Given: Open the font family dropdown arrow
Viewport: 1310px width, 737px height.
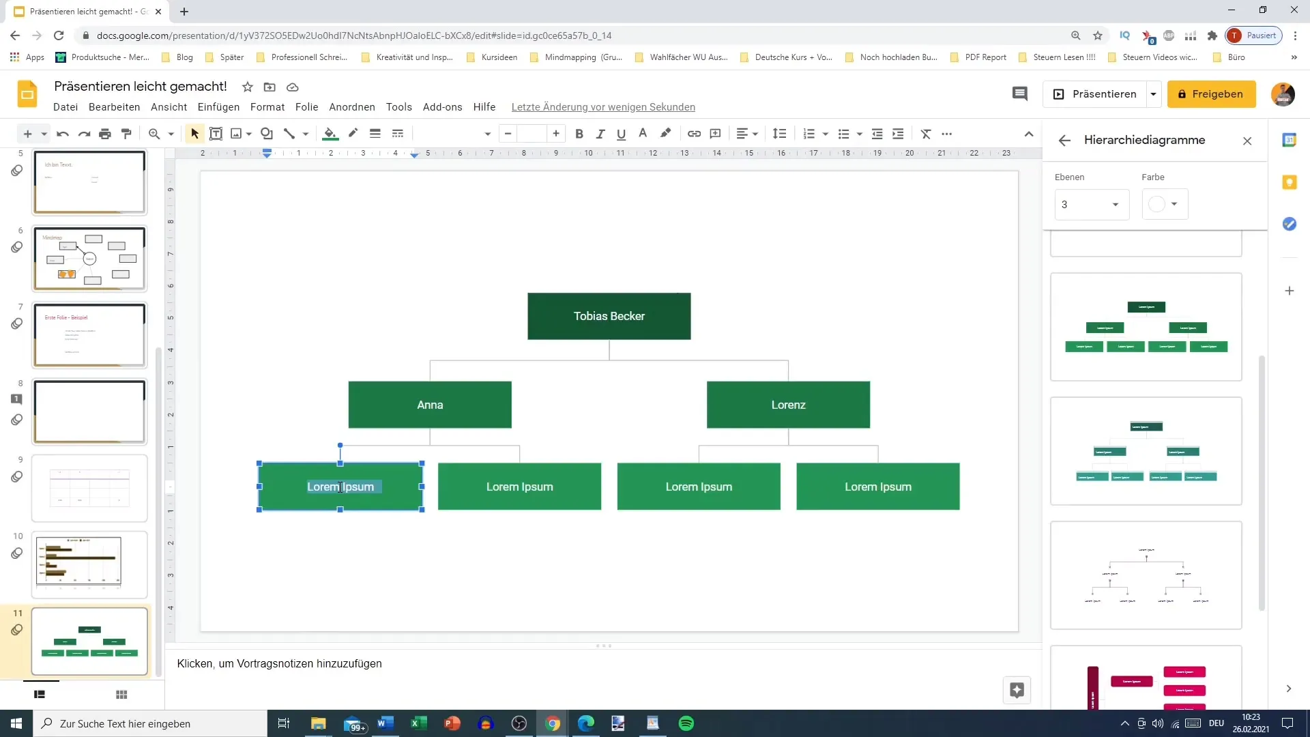Looking at the screenshot, I should (x=488, y=134).
